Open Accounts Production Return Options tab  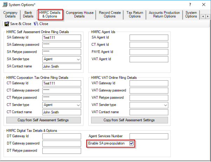pos(164,14)
